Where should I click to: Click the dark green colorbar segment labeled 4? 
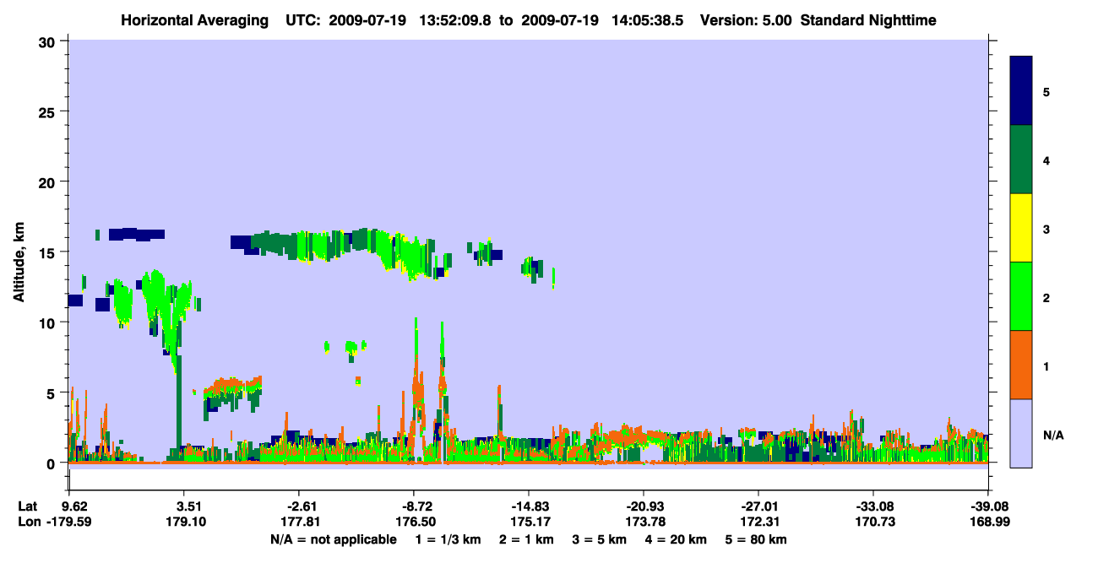[1021, 160]
